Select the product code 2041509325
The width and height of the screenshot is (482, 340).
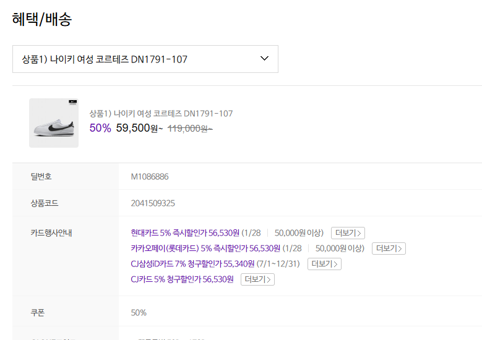[153, 203]
